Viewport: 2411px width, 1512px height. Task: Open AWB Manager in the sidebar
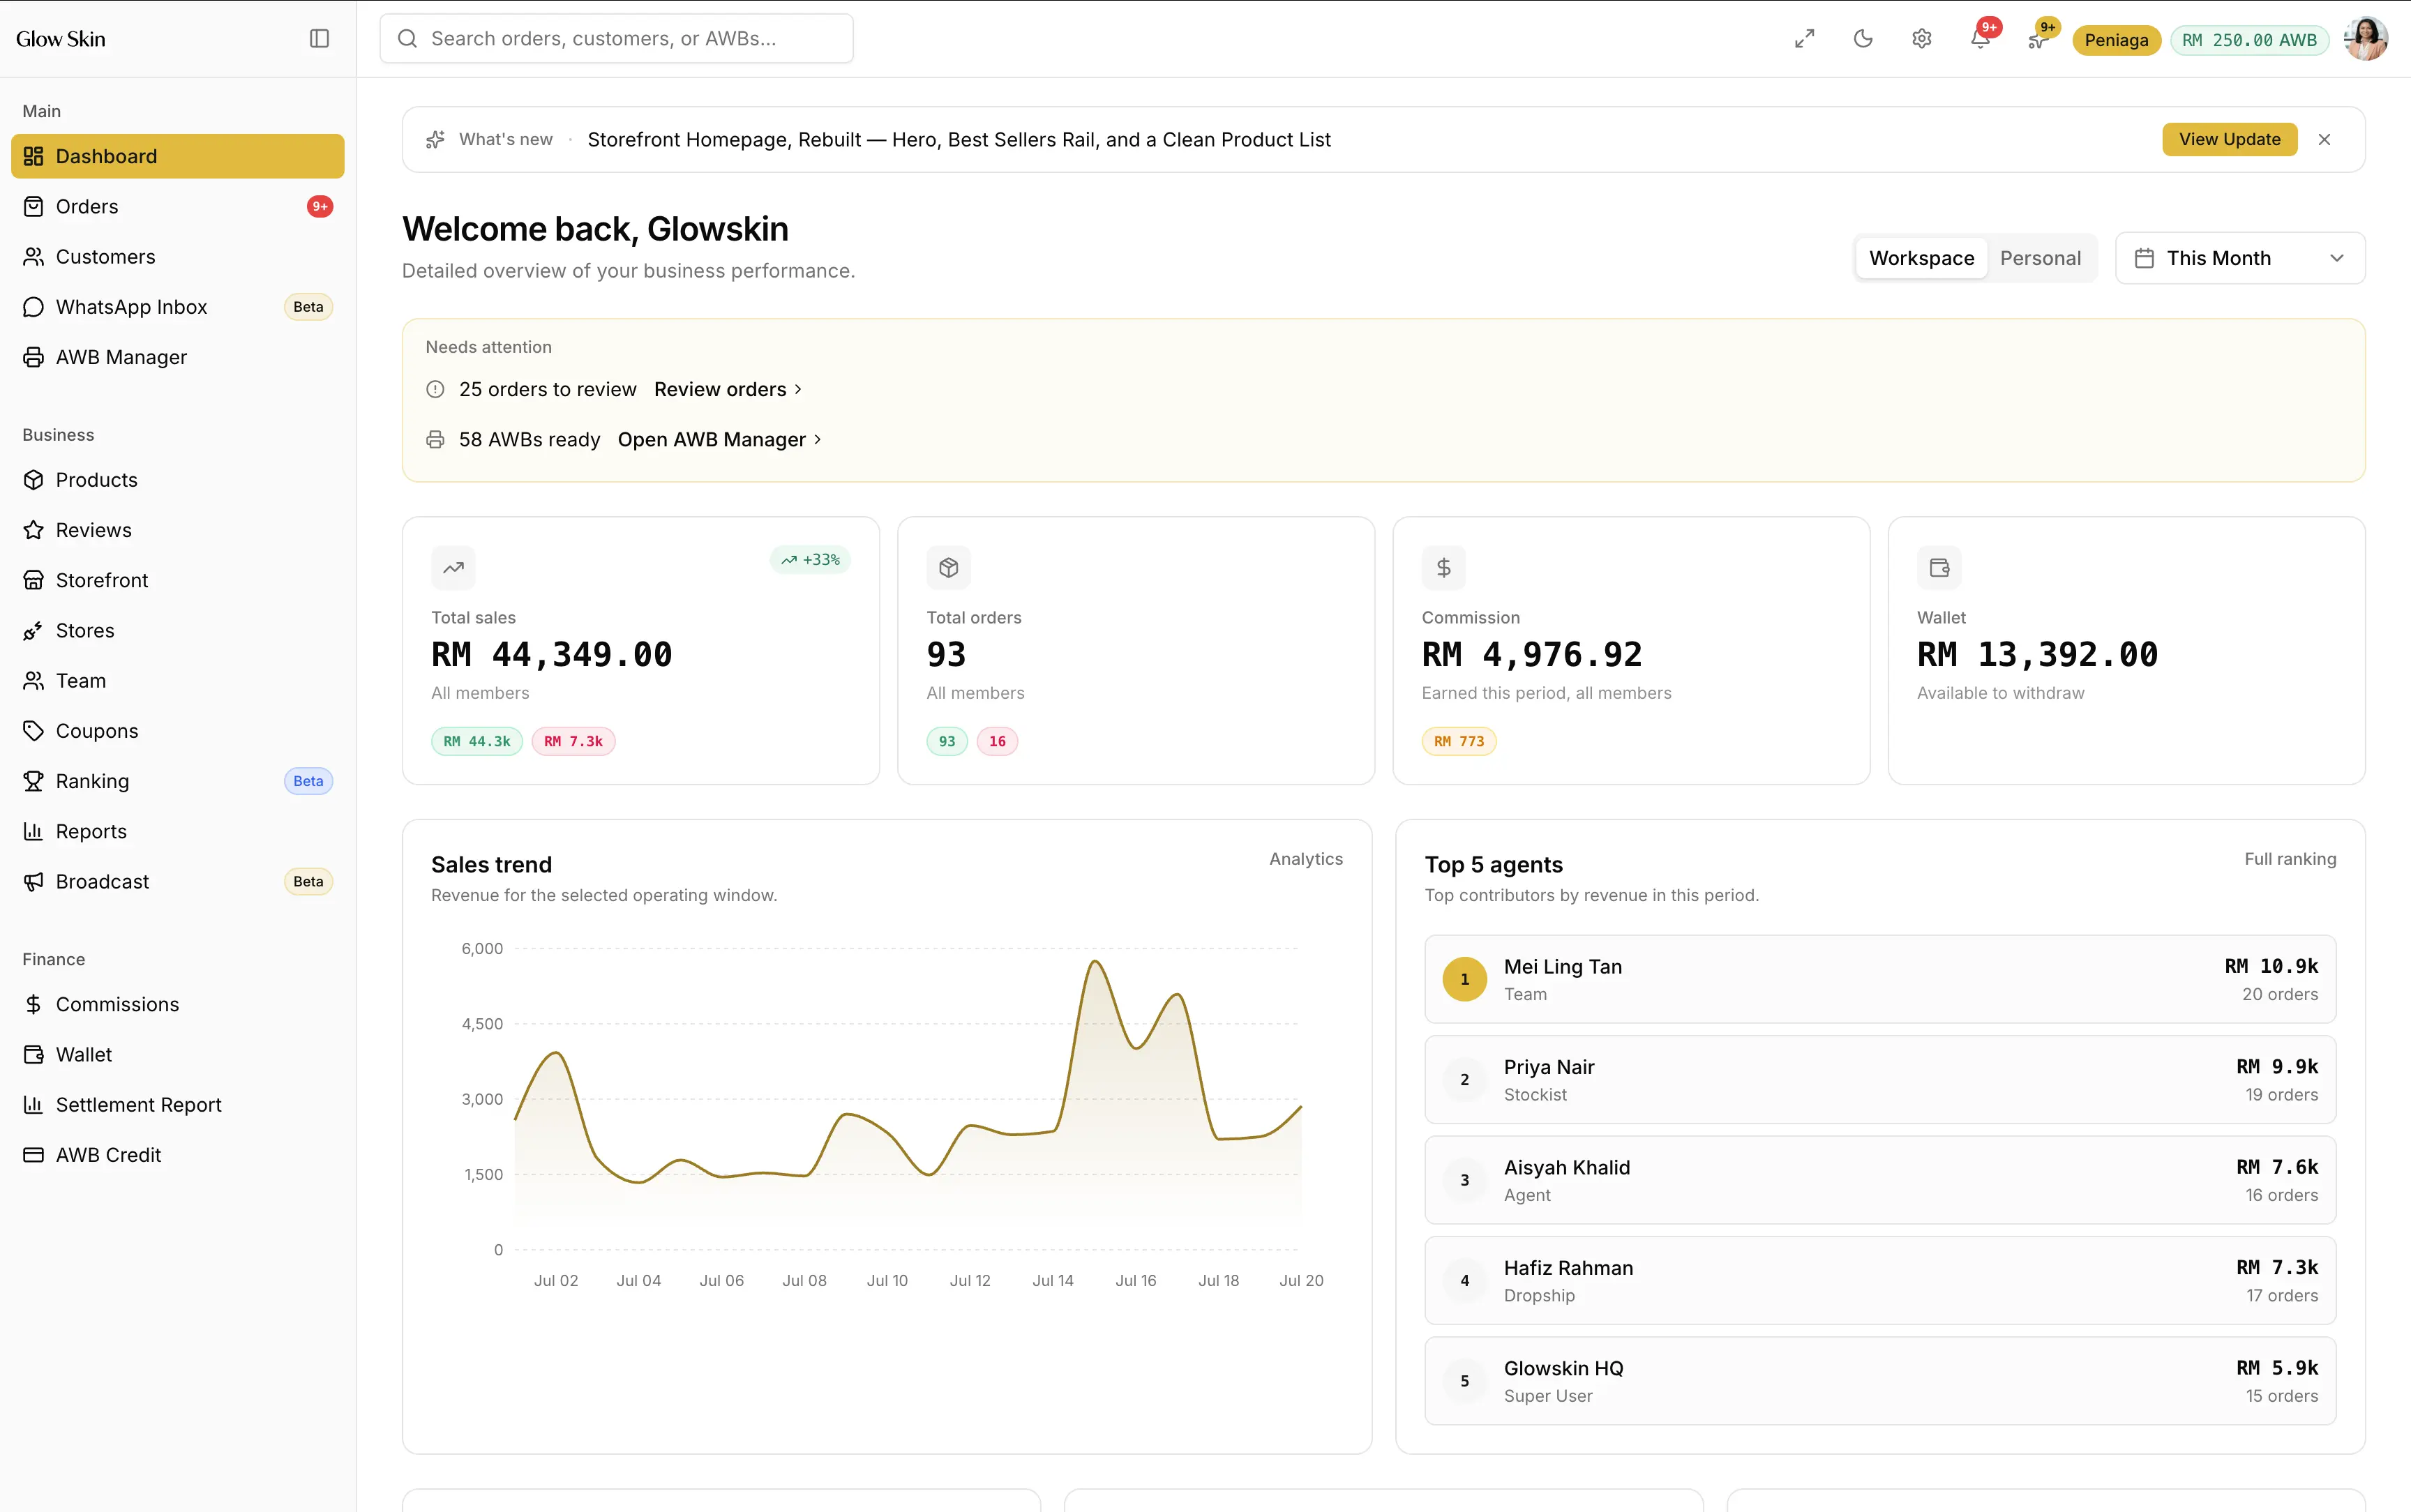(178, 357)
